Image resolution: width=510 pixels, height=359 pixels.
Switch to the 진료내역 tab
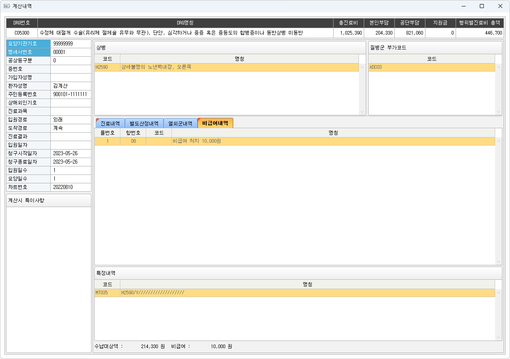click(x=110, y=123)
